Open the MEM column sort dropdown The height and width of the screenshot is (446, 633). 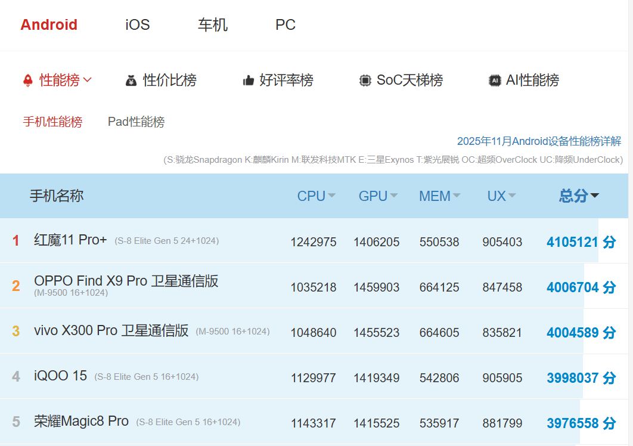click(x=456, y=195)
